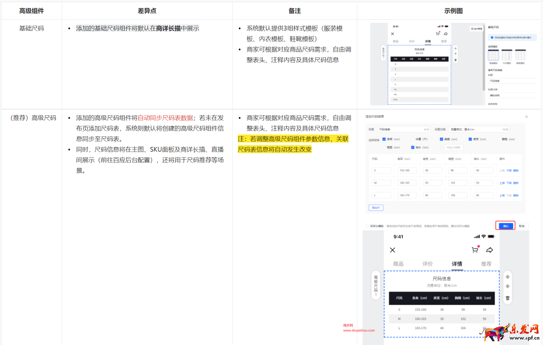
Task: Select the first 服装模板 template thumbnail
Action: click(x=493, y=55)
